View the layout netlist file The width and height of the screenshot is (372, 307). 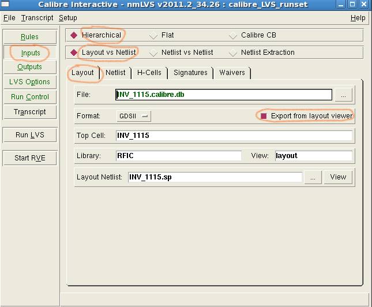pos(338,177)
